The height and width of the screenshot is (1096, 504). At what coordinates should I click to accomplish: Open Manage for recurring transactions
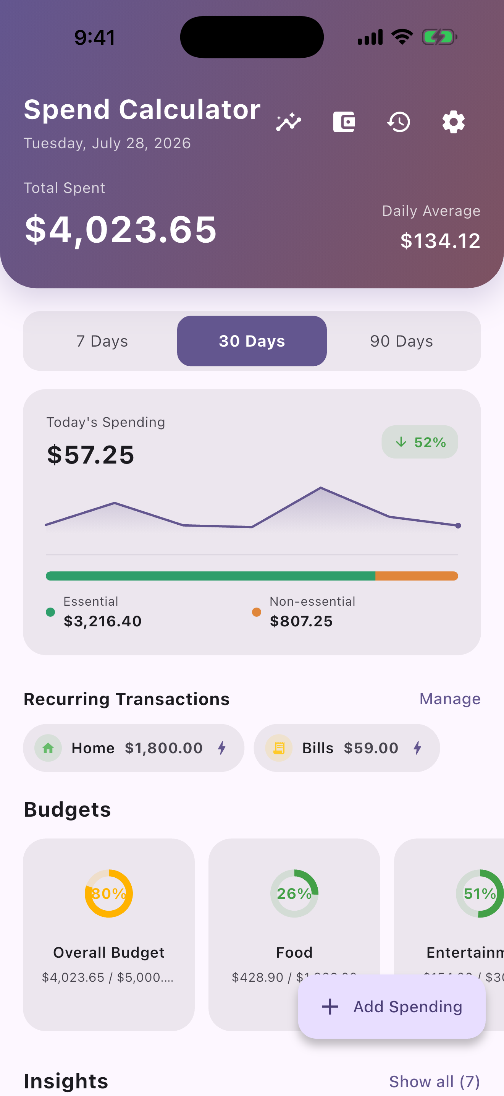[450, 699]
